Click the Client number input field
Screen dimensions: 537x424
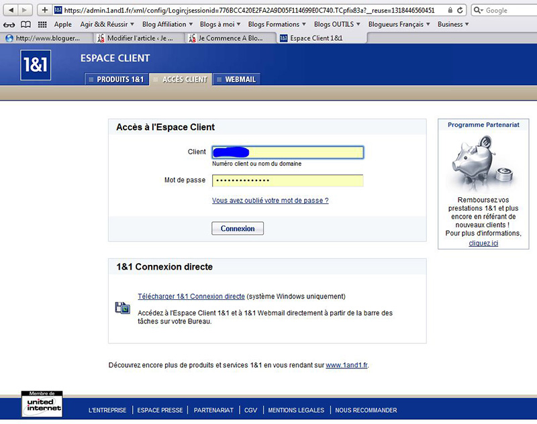coord(288,152)
